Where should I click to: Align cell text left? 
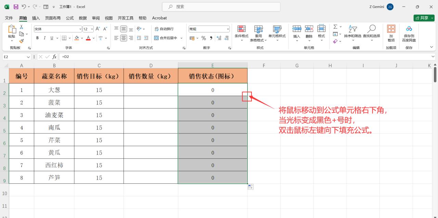[x=116, y=38]
